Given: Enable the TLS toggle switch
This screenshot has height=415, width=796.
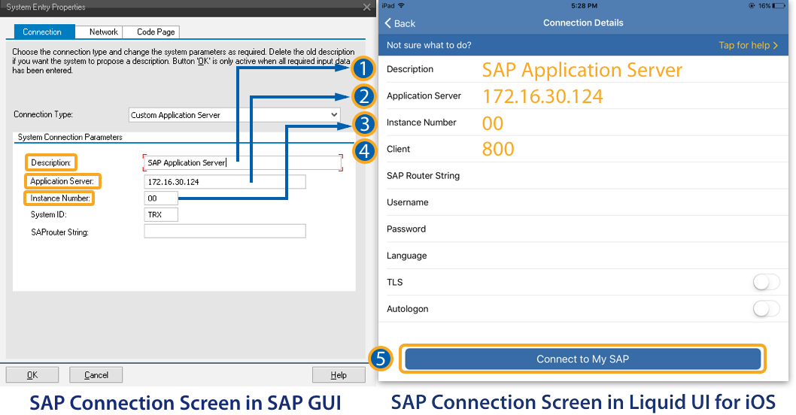Looking at the screenshot, I should tap(766, 282).
